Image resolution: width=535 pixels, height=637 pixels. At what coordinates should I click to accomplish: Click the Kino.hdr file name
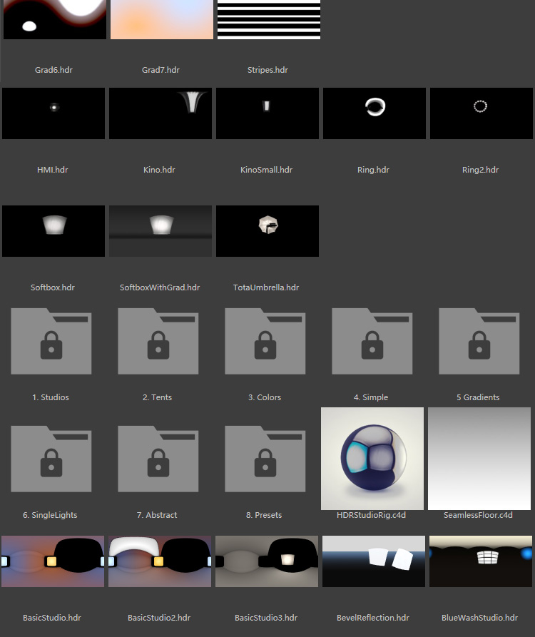[159, 170]
